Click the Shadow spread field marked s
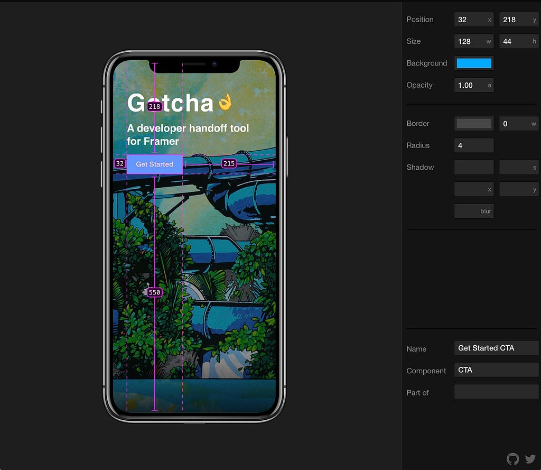Viewport: 541px width, 470px height. (519, 168)
